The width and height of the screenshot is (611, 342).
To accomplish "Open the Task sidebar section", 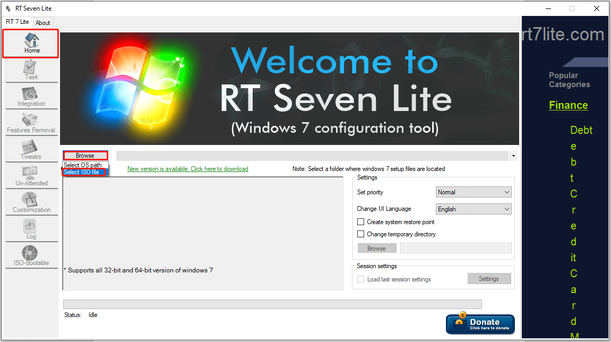I will tap(31, 71).
